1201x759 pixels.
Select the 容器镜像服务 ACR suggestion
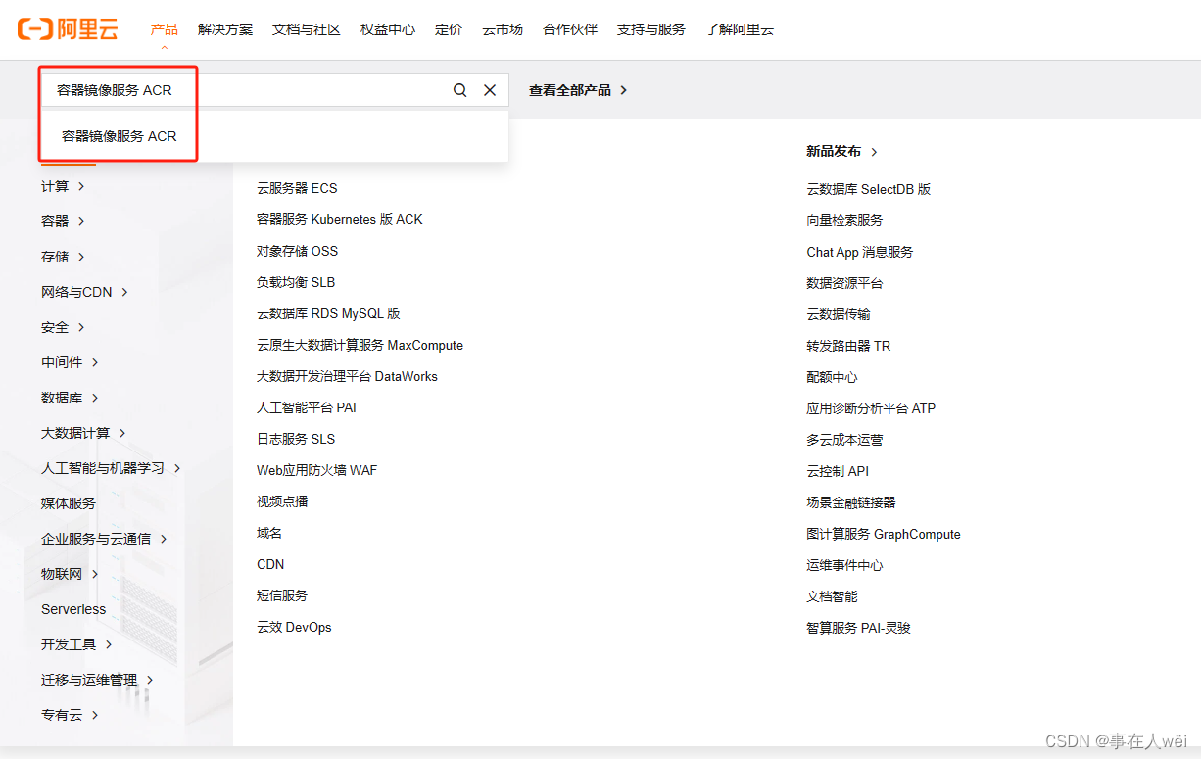coord(118,135)
